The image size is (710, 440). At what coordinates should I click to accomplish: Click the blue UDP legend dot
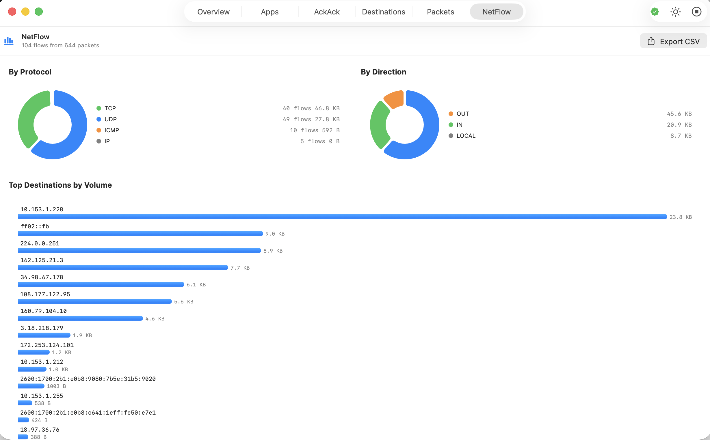pos(99,119)
